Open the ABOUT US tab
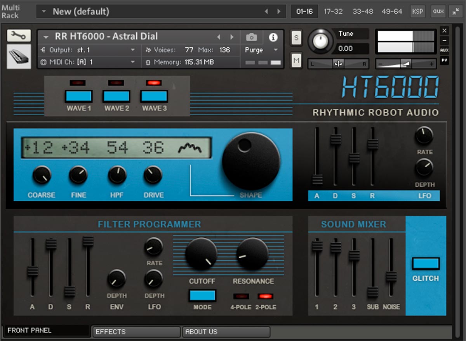 pyautogui.click(x=226, y=332)
